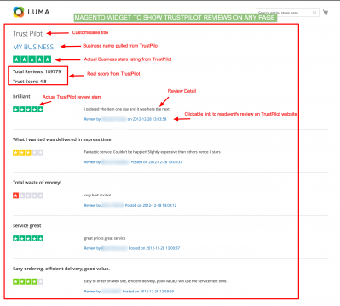This screenshot has height=306, width=340.
Task: Click the 'service great' review heading
Action: click(27, 226)
